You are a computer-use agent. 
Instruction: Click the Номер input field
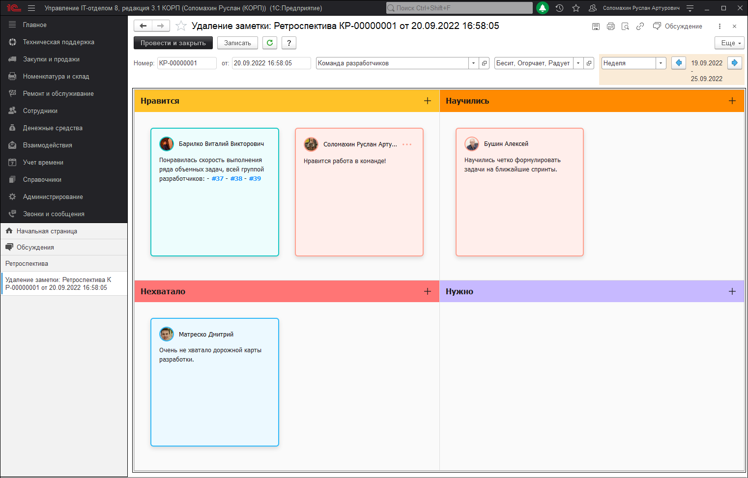[x=187, y=63]
